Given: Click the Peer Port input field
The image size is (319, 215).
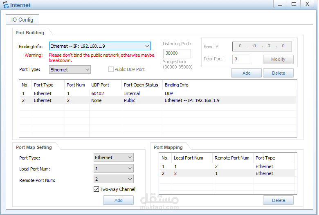Looking at the screenshot, I should click(x=241, y=59).
